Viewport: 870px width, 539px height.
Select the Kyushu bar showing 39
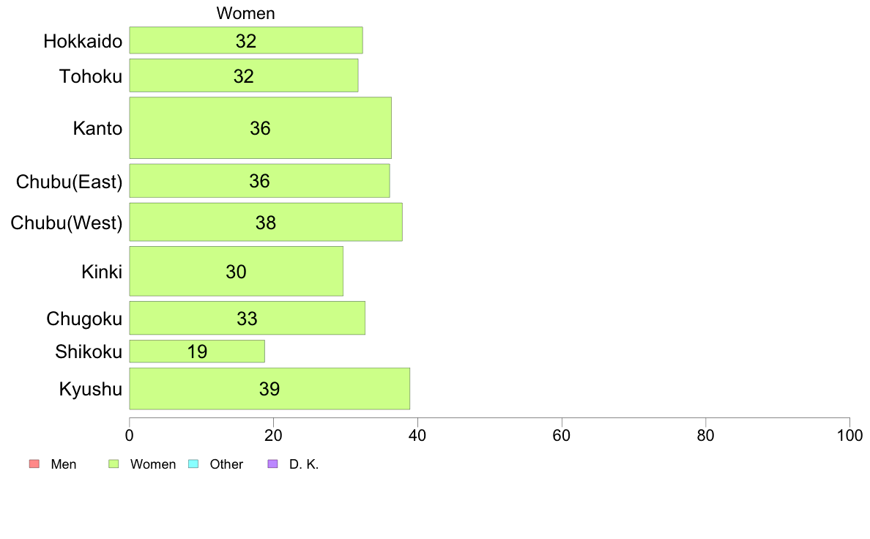click(269, 389)
